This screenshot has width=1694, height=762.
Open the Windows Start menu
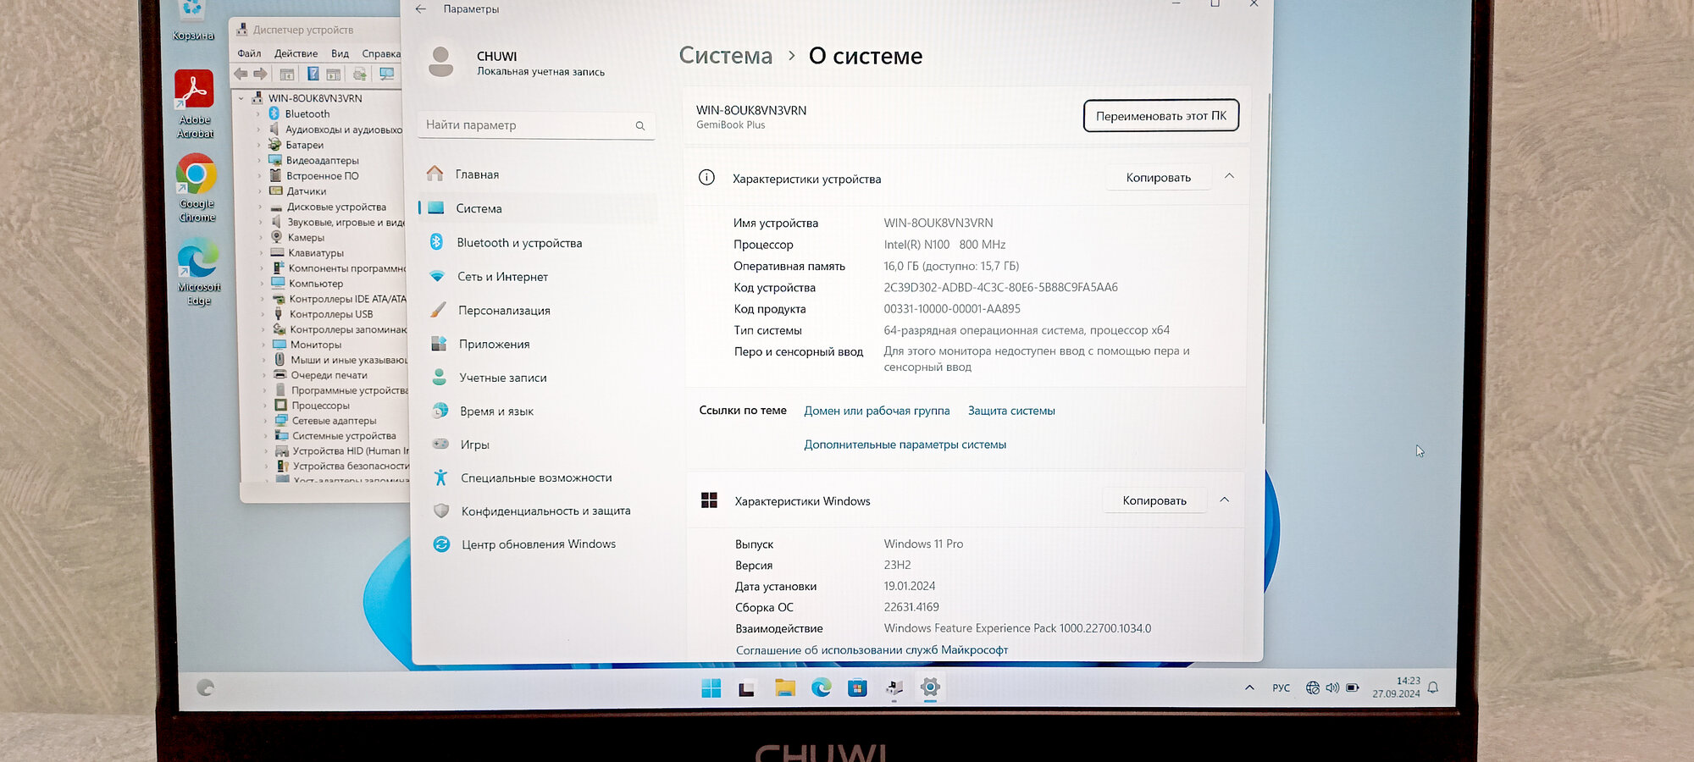711,688
